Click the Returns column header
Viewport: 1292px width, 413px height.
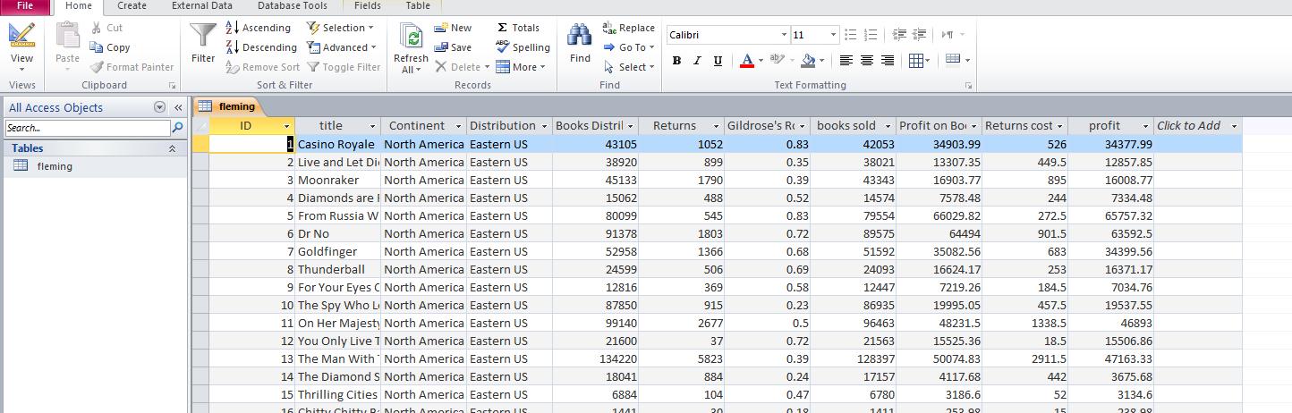tap(681, 126)
